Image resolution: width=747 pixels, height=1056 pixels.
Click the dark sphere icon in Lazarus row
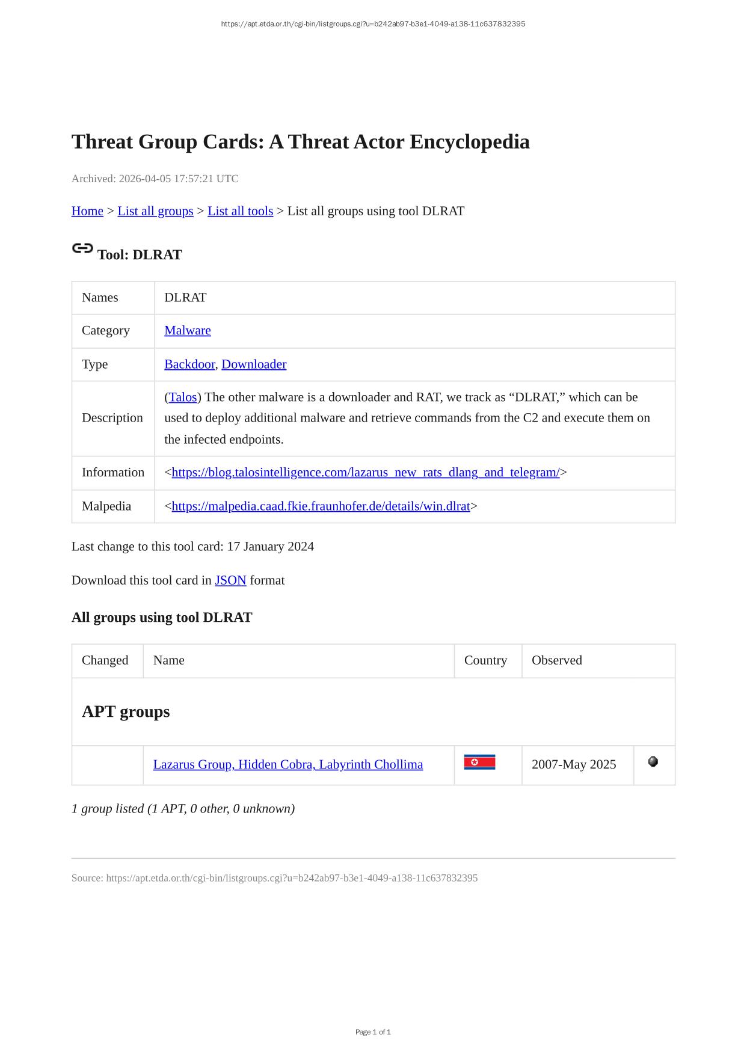coord(653,762)
